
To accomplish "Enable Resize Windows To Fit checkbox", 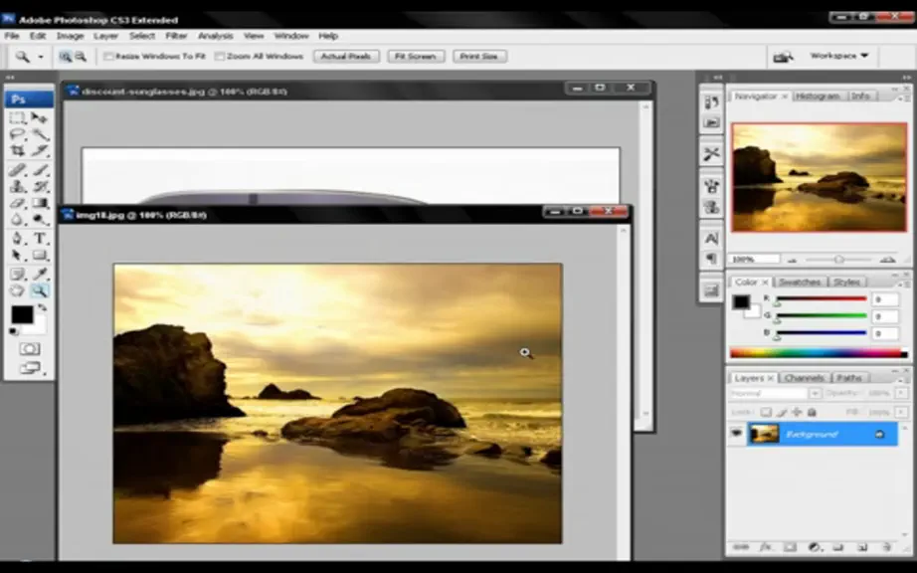I will 108,57.
